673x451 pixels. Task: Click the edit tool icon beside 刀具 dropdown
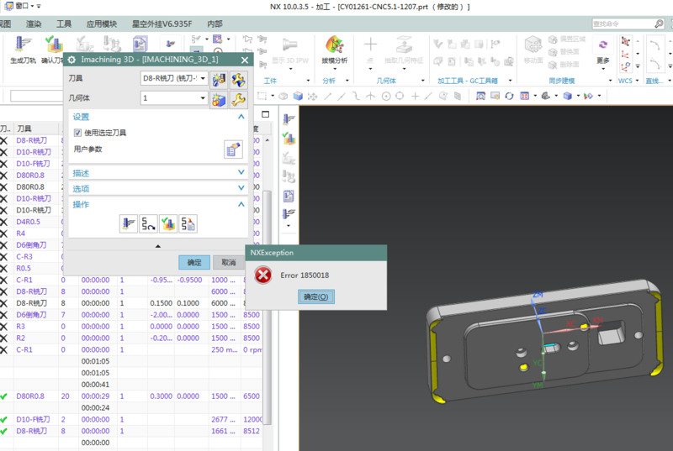238,79
